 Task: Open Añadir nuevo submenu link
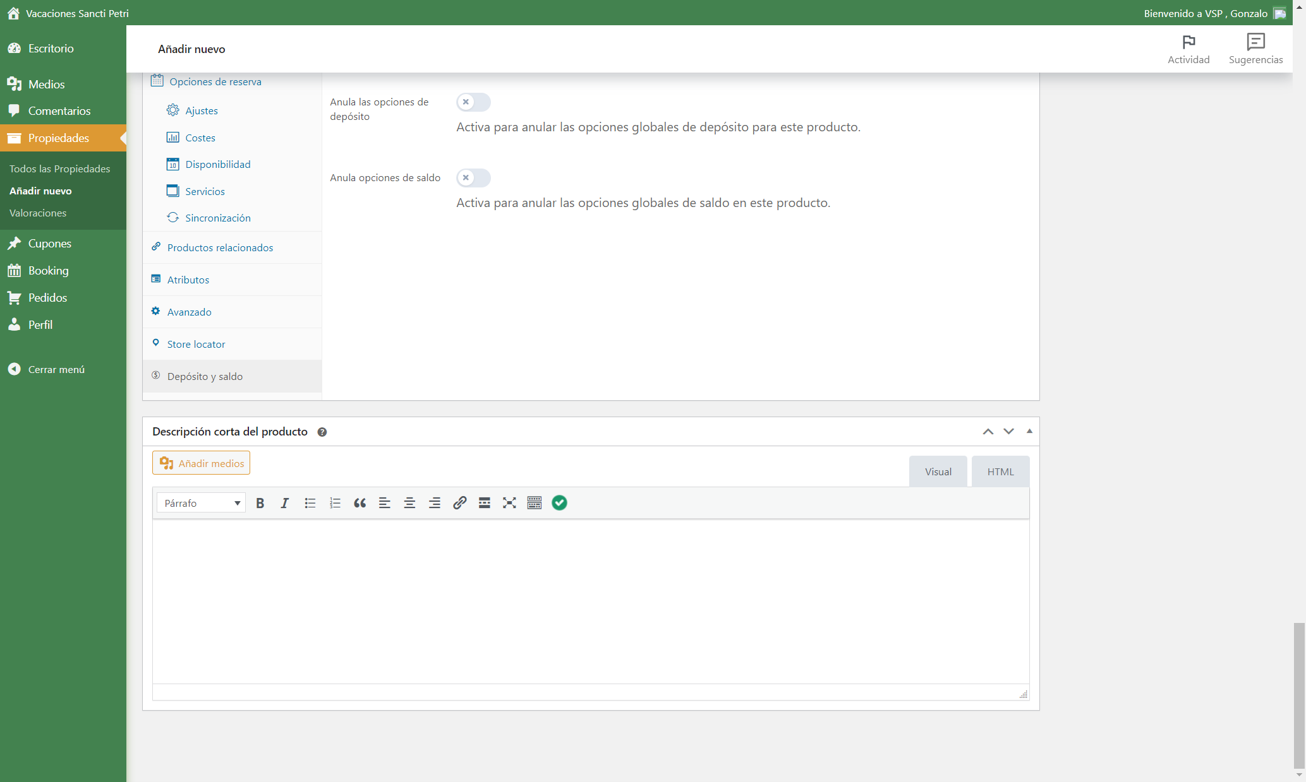click(x=40, y=191)
